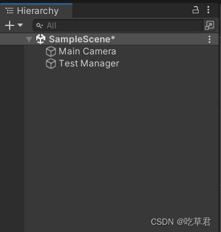Open the search mode magnifier dropdown

tap(39, 25)
